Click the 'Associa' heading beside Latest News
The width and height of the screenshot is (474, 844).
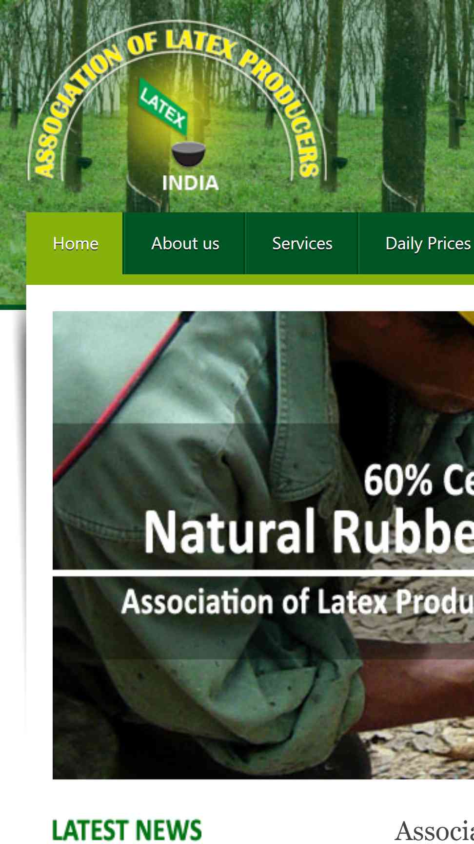[x=434, y=831]
